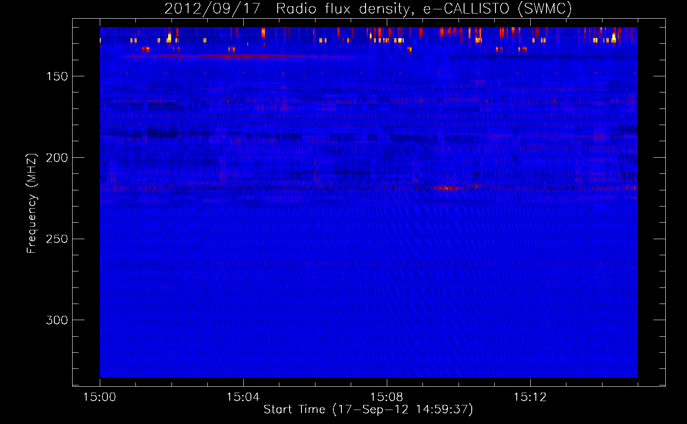Click the 150 frequency tick label
The width and height of the screenshot is (687, 424).
pos(57,76)
